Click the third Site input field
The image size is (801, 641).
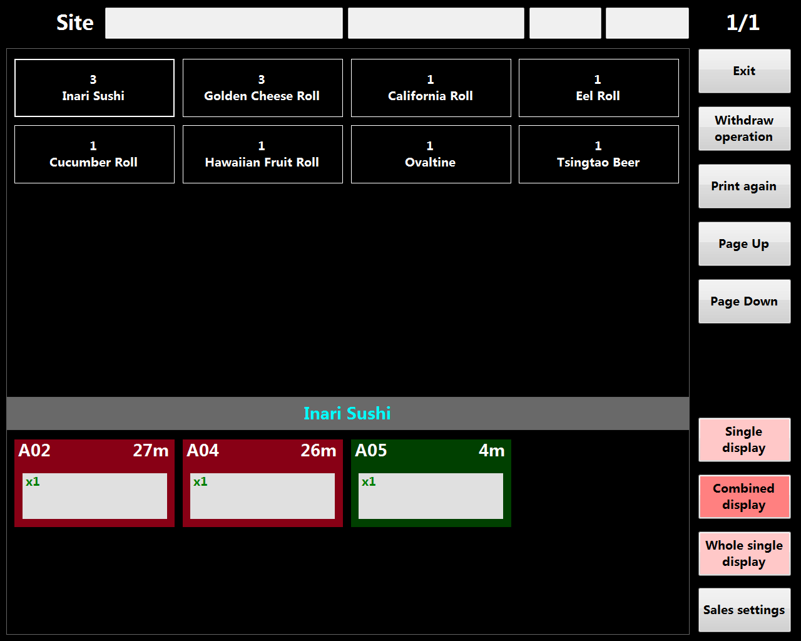[x=565, y=23]
